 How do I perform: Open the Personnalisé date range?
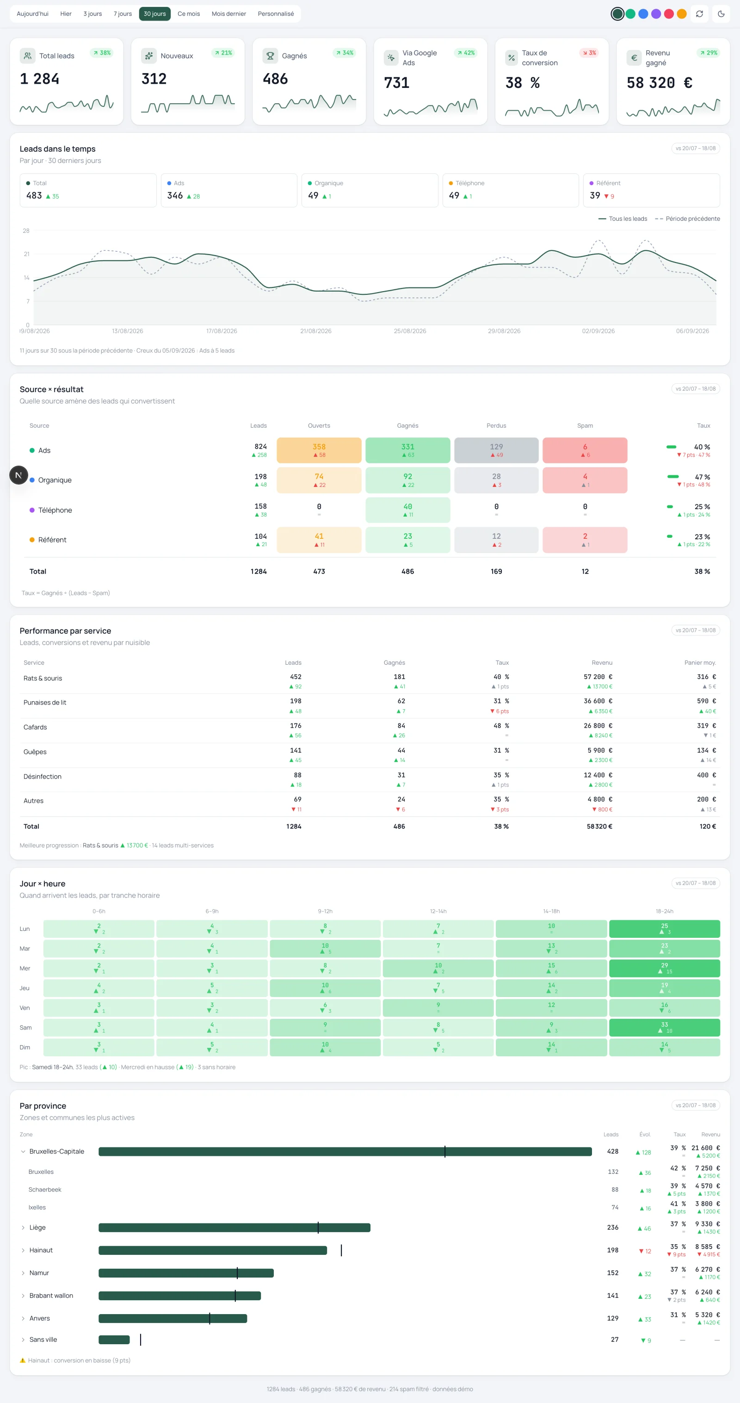276,13
